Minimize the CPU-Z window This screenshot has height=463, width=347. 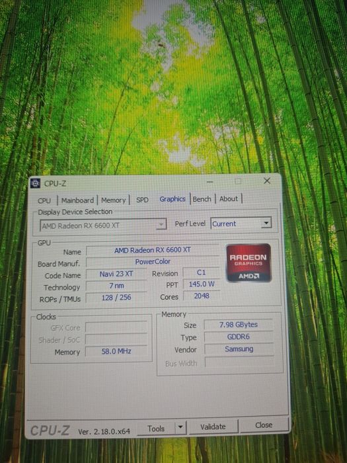tap(210, 182)
